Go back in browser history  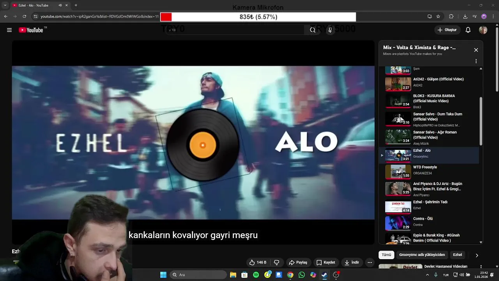click(x=5, y=16)
